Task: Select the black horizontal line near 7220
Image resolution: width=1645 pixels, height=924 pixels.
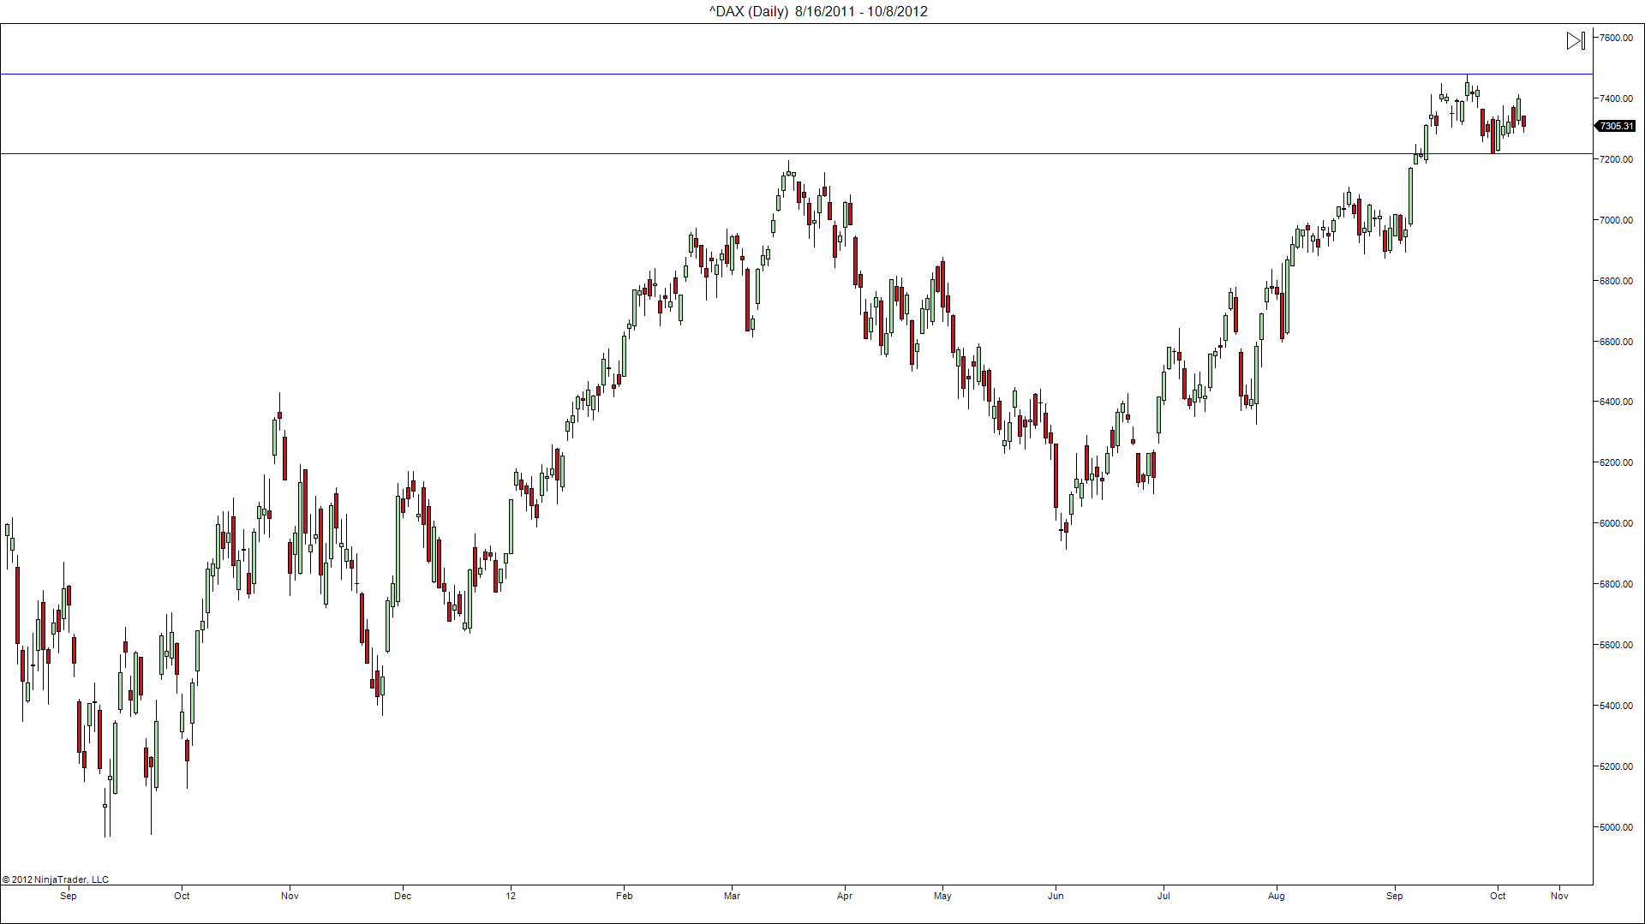Action: [x=797, y=154]
